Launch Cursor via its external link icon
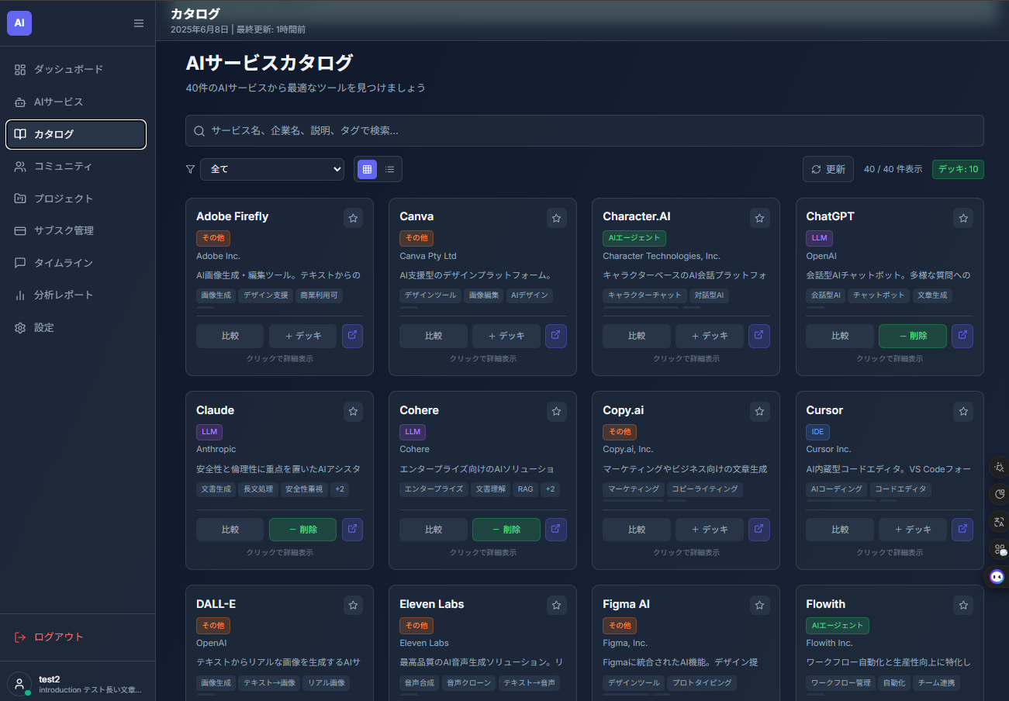Image resolution: width=1009 pixels, height=701 pixels. tap(962, 530)
